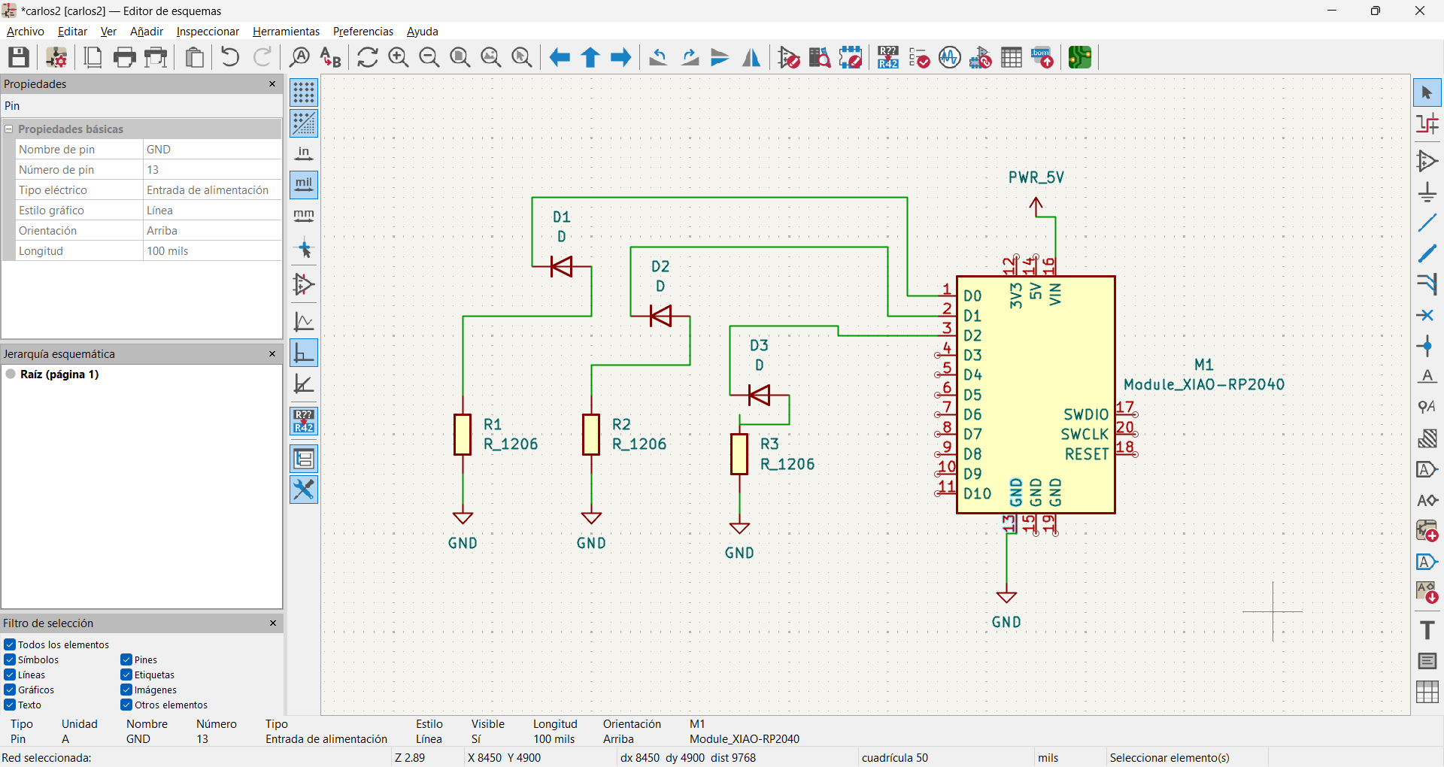Image resolution: width=1444 pixels, height=767 pixels.
Task: Select Raíz (página 1) in the hierarchy
Action: [59, 374]
